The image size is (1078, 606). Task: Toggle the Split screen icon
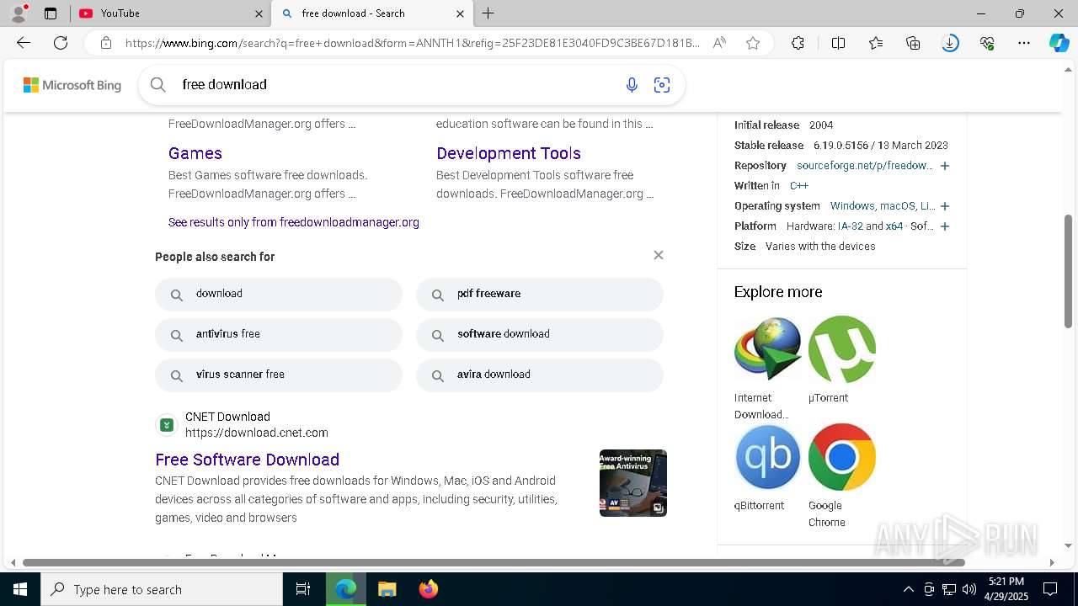click(x=838, y=43)
